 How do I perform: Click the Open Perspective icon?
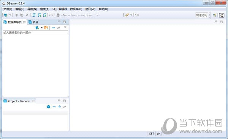(214, 15)
